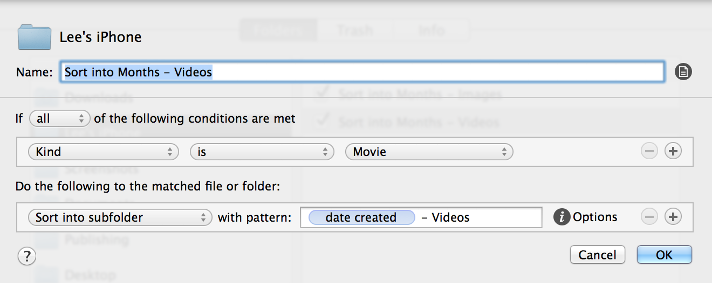Open the all conditions match dropdown
Screen dimensions: 712x283
point(60,118)
